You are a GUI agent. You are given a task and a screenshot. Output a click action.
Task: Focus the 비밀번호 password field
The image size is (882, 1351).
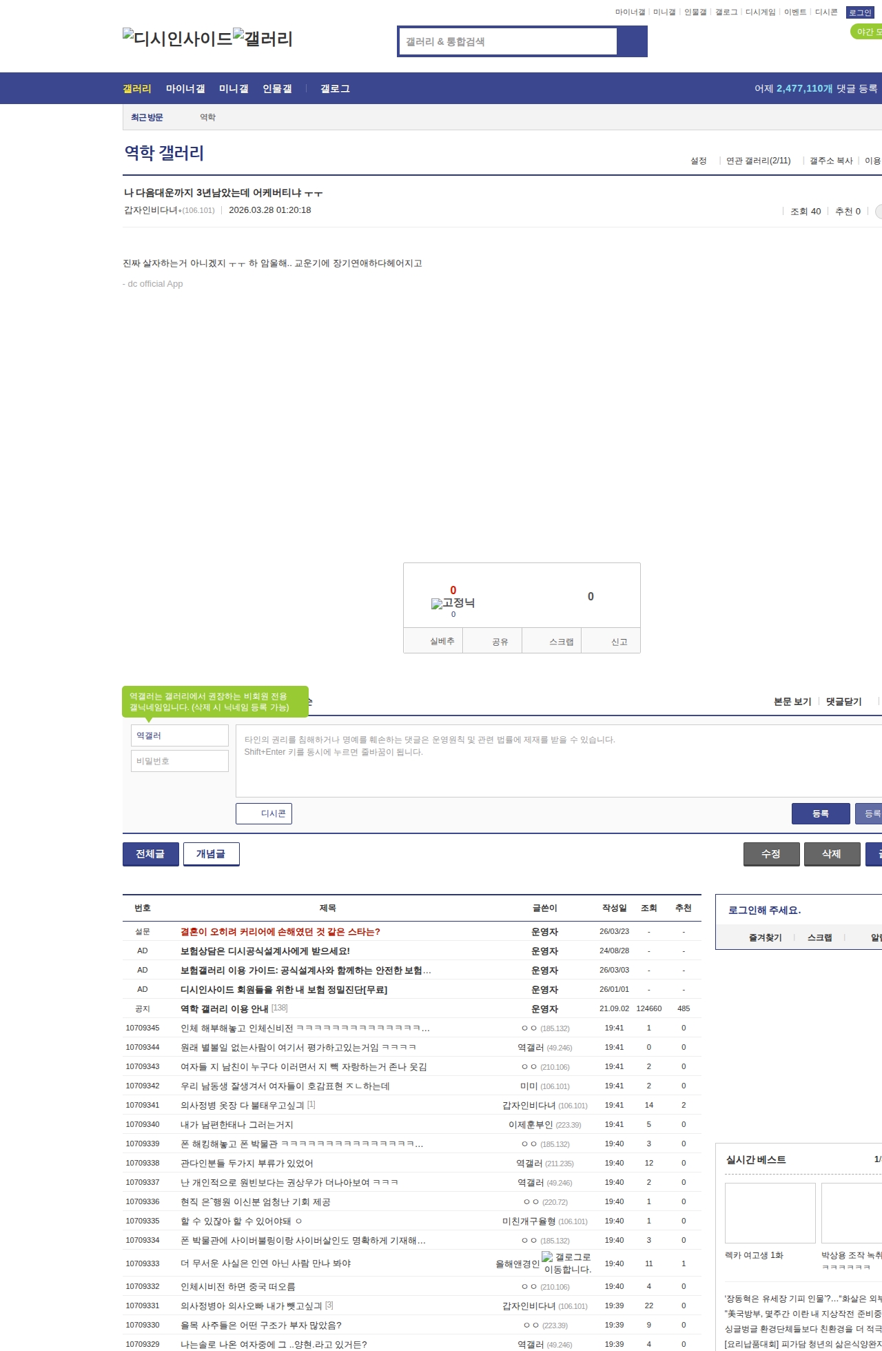click(x=180, y=761)
